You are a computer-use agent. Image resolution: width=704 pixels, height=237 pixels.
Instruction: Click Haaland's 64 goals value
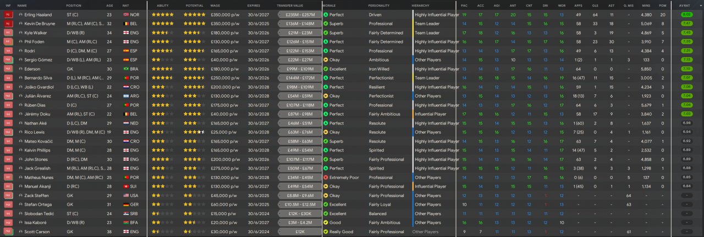click(595, 15)
